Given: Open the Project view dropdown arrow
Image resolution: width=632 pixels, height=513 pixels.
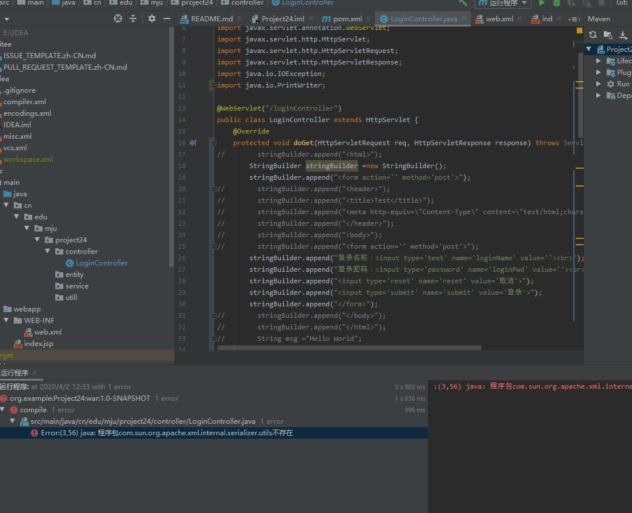Looking at the screenshot, I should [6, 19].
